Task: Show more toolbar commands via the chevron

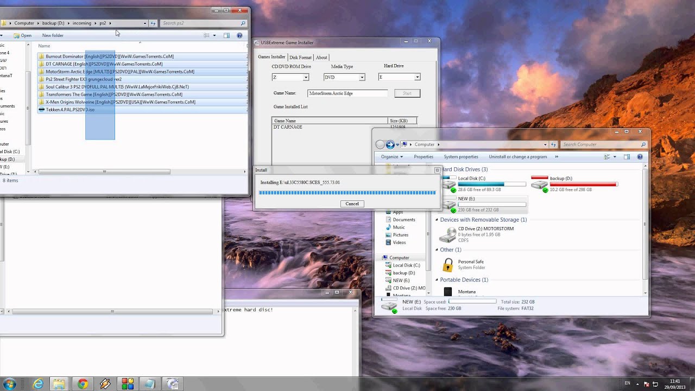Action: point(557,157)
